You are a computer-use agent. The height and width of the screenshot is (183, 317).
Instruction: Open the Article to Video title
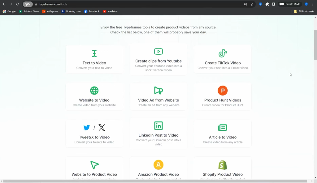pos(223,137)
